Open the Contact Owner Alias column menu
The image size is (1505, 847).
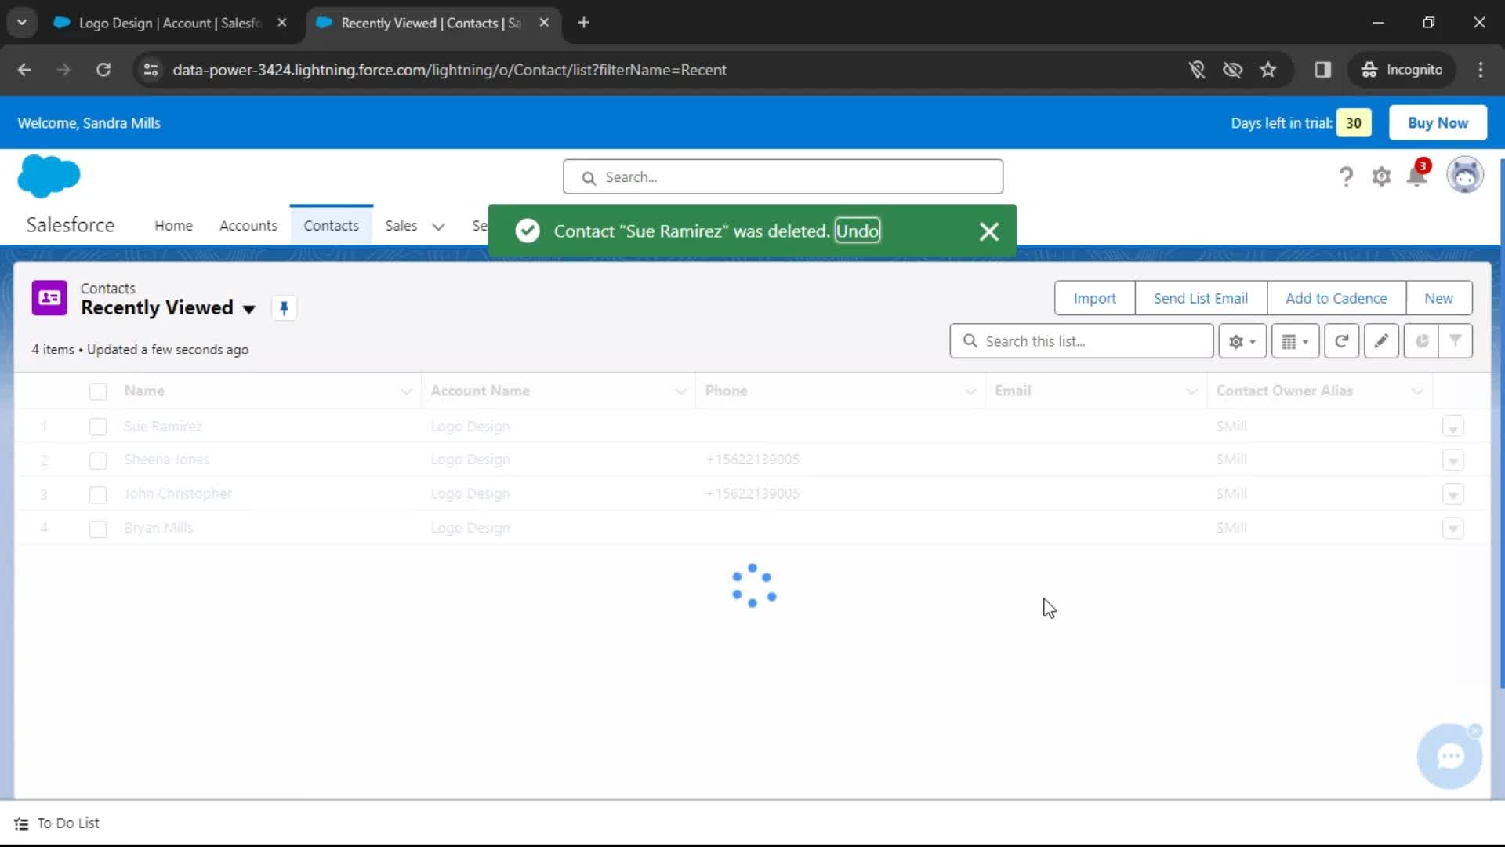pyautogui.click(x=1417, y=391)
